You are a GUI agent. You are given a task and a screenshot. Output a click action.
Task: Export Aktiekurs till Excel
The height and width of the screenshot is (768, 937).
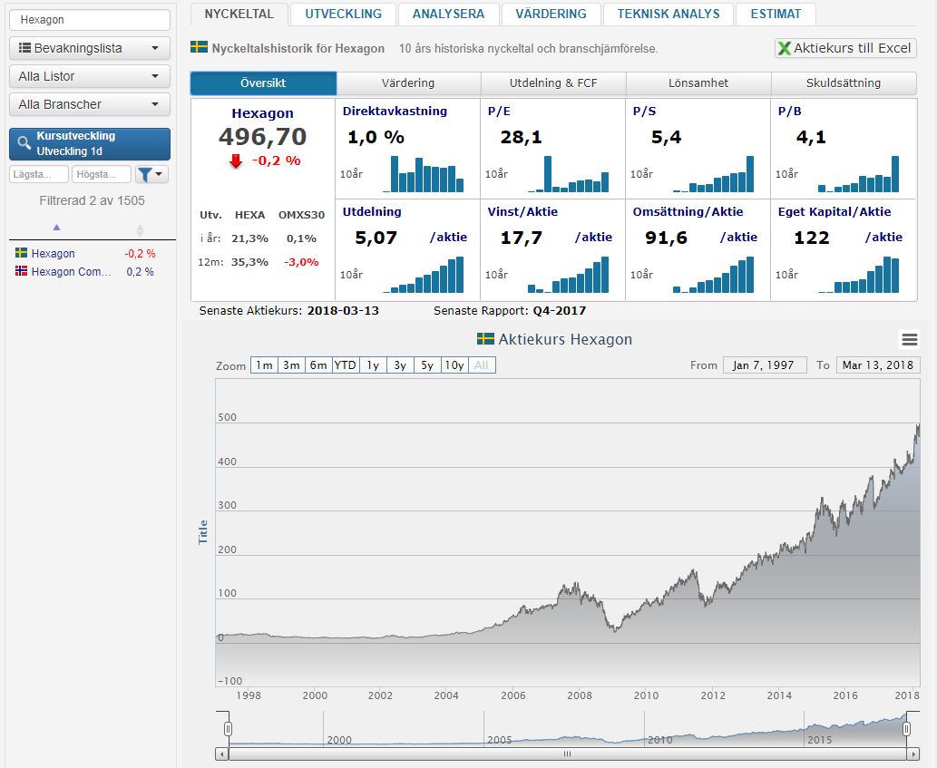coord(845,48)
